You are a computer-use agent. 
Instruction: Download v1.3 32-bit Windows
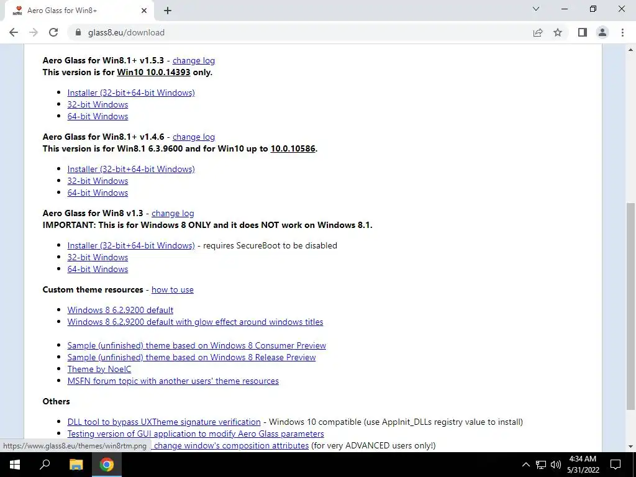[98, 257]
